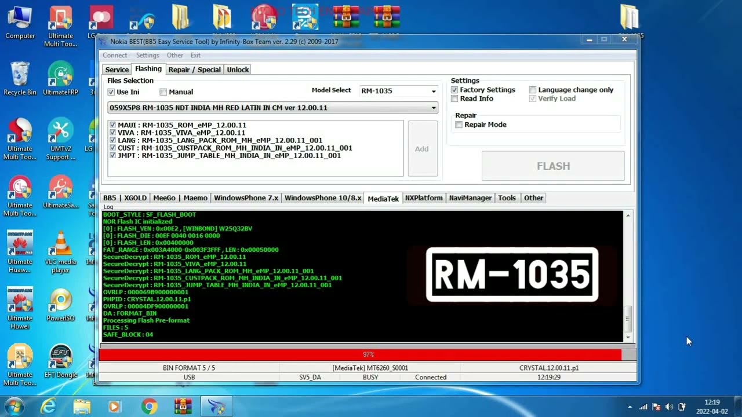Expand the 059X5P8 firmware variant dropdown
The height and width of the screenshot is (417, 742).
pos(272,108)
